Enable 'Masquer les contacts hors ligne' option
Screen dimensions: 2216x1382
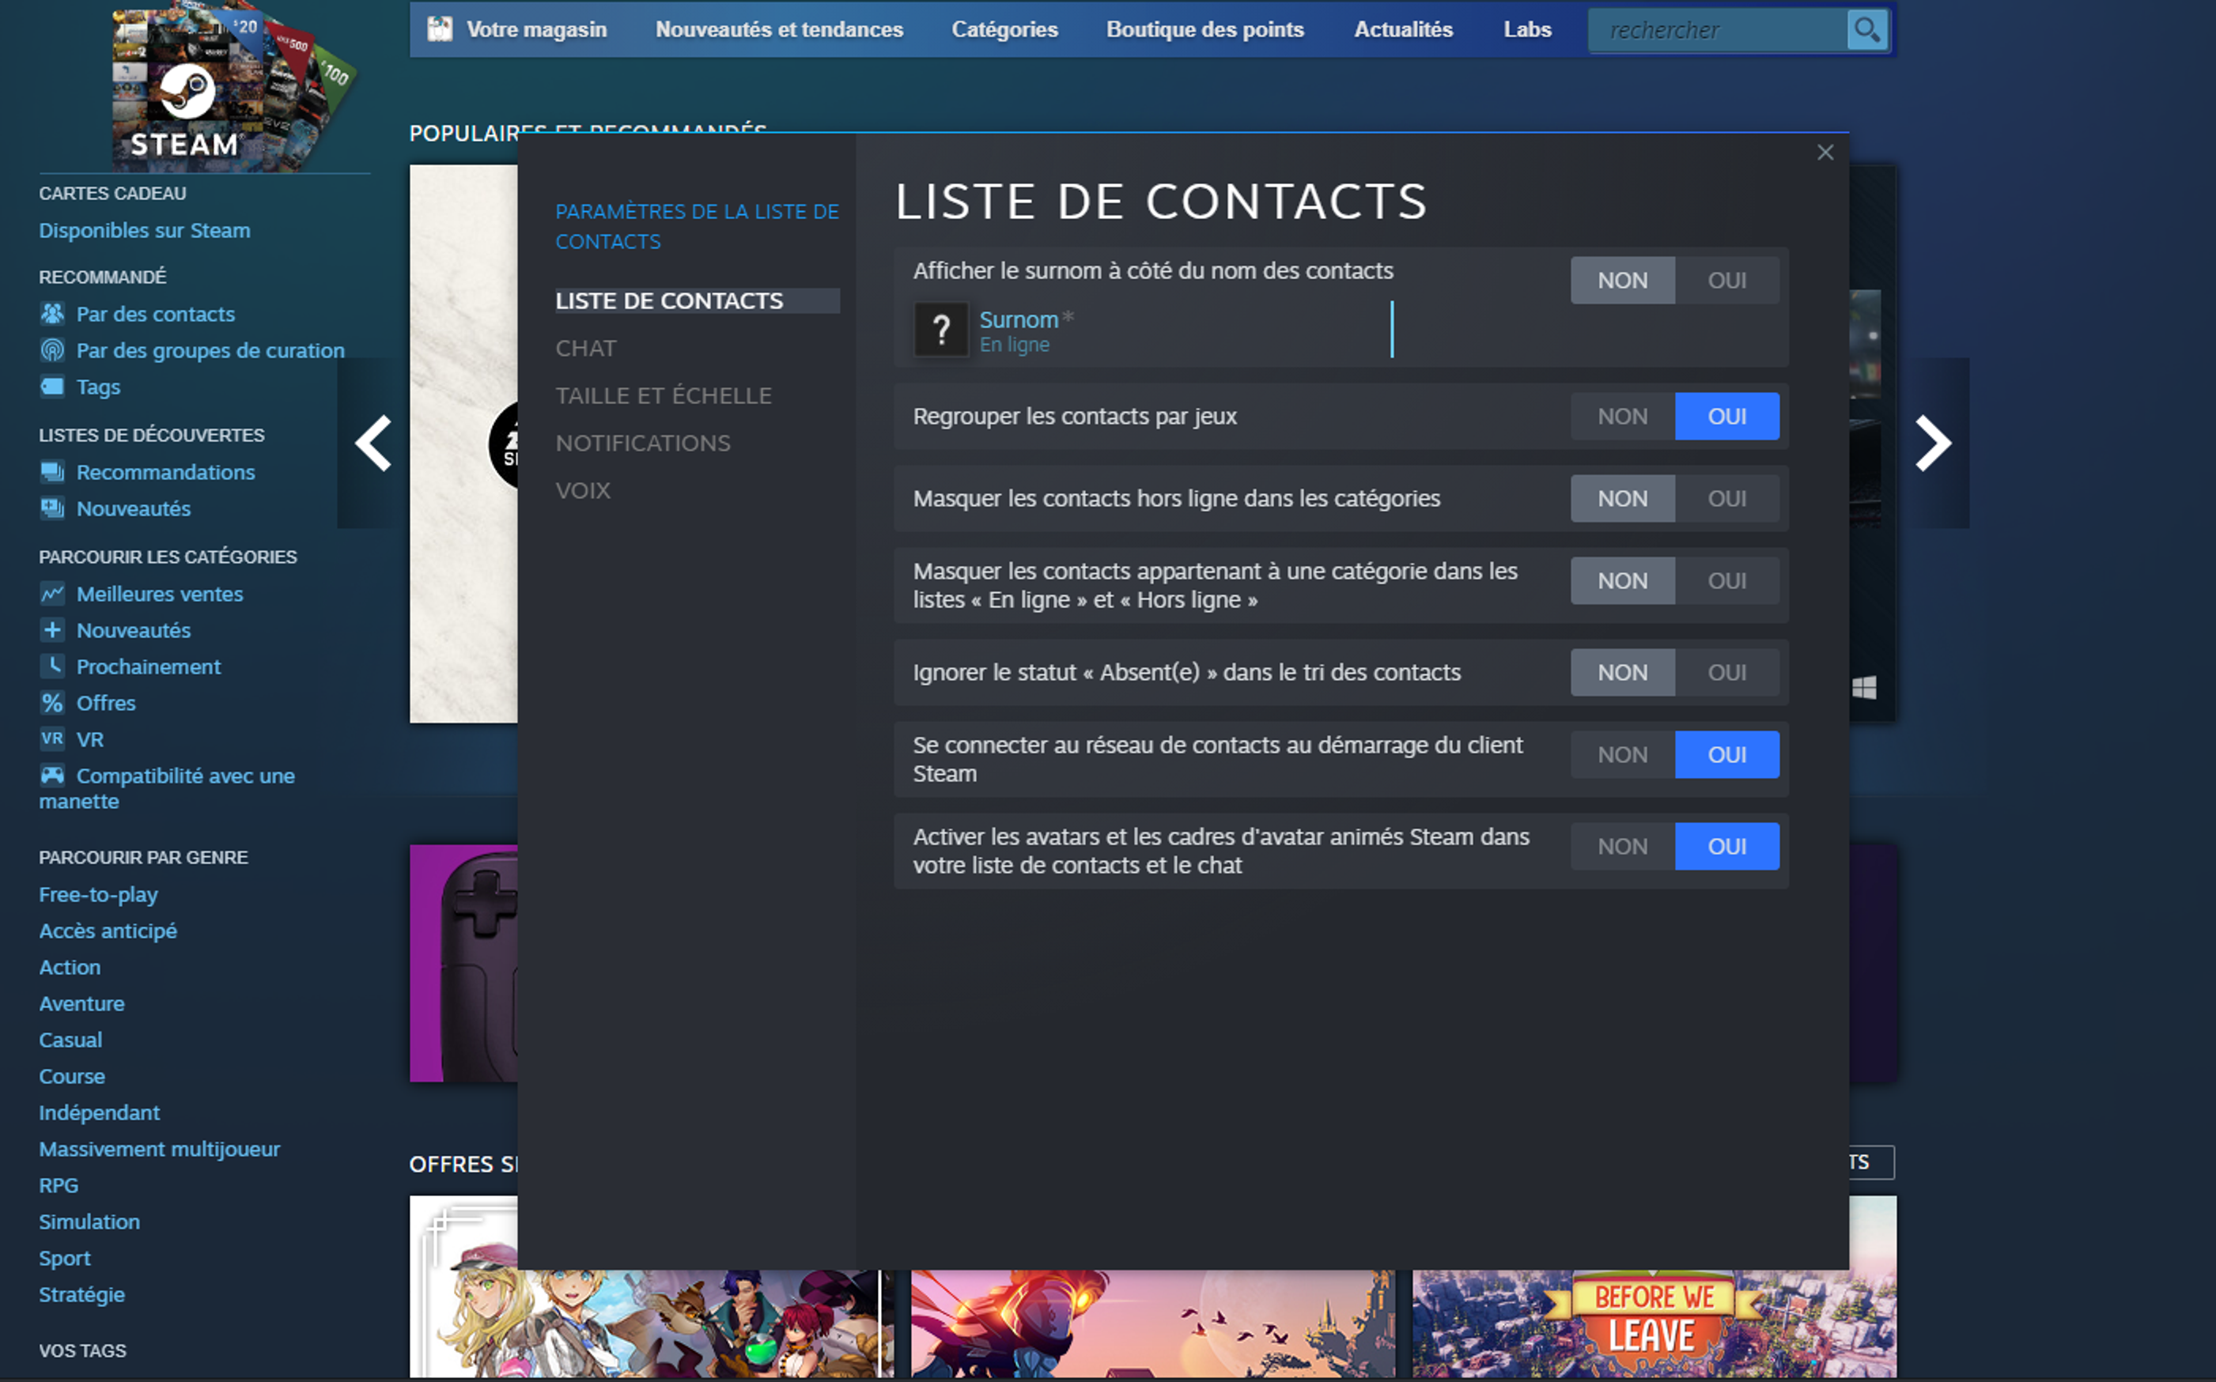pyautogui.click(x=1726, y=498)
